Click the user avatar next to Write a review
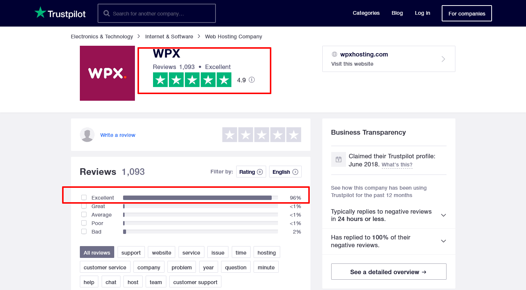The width and height of the screenshot is (526, 290). click(x=87, y=135)
